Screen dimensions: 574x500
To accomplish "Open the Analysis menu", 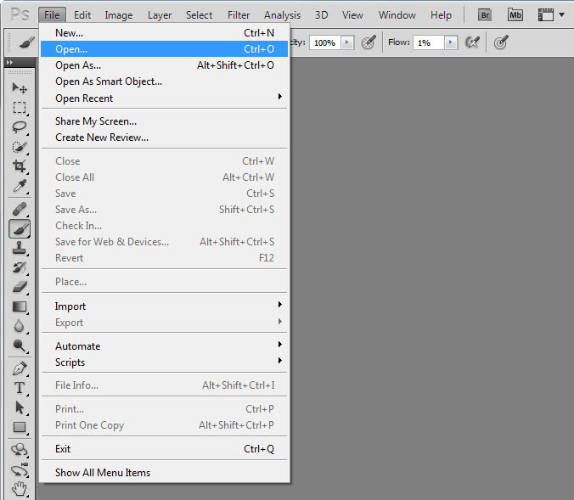I will (x=282, y=15).
